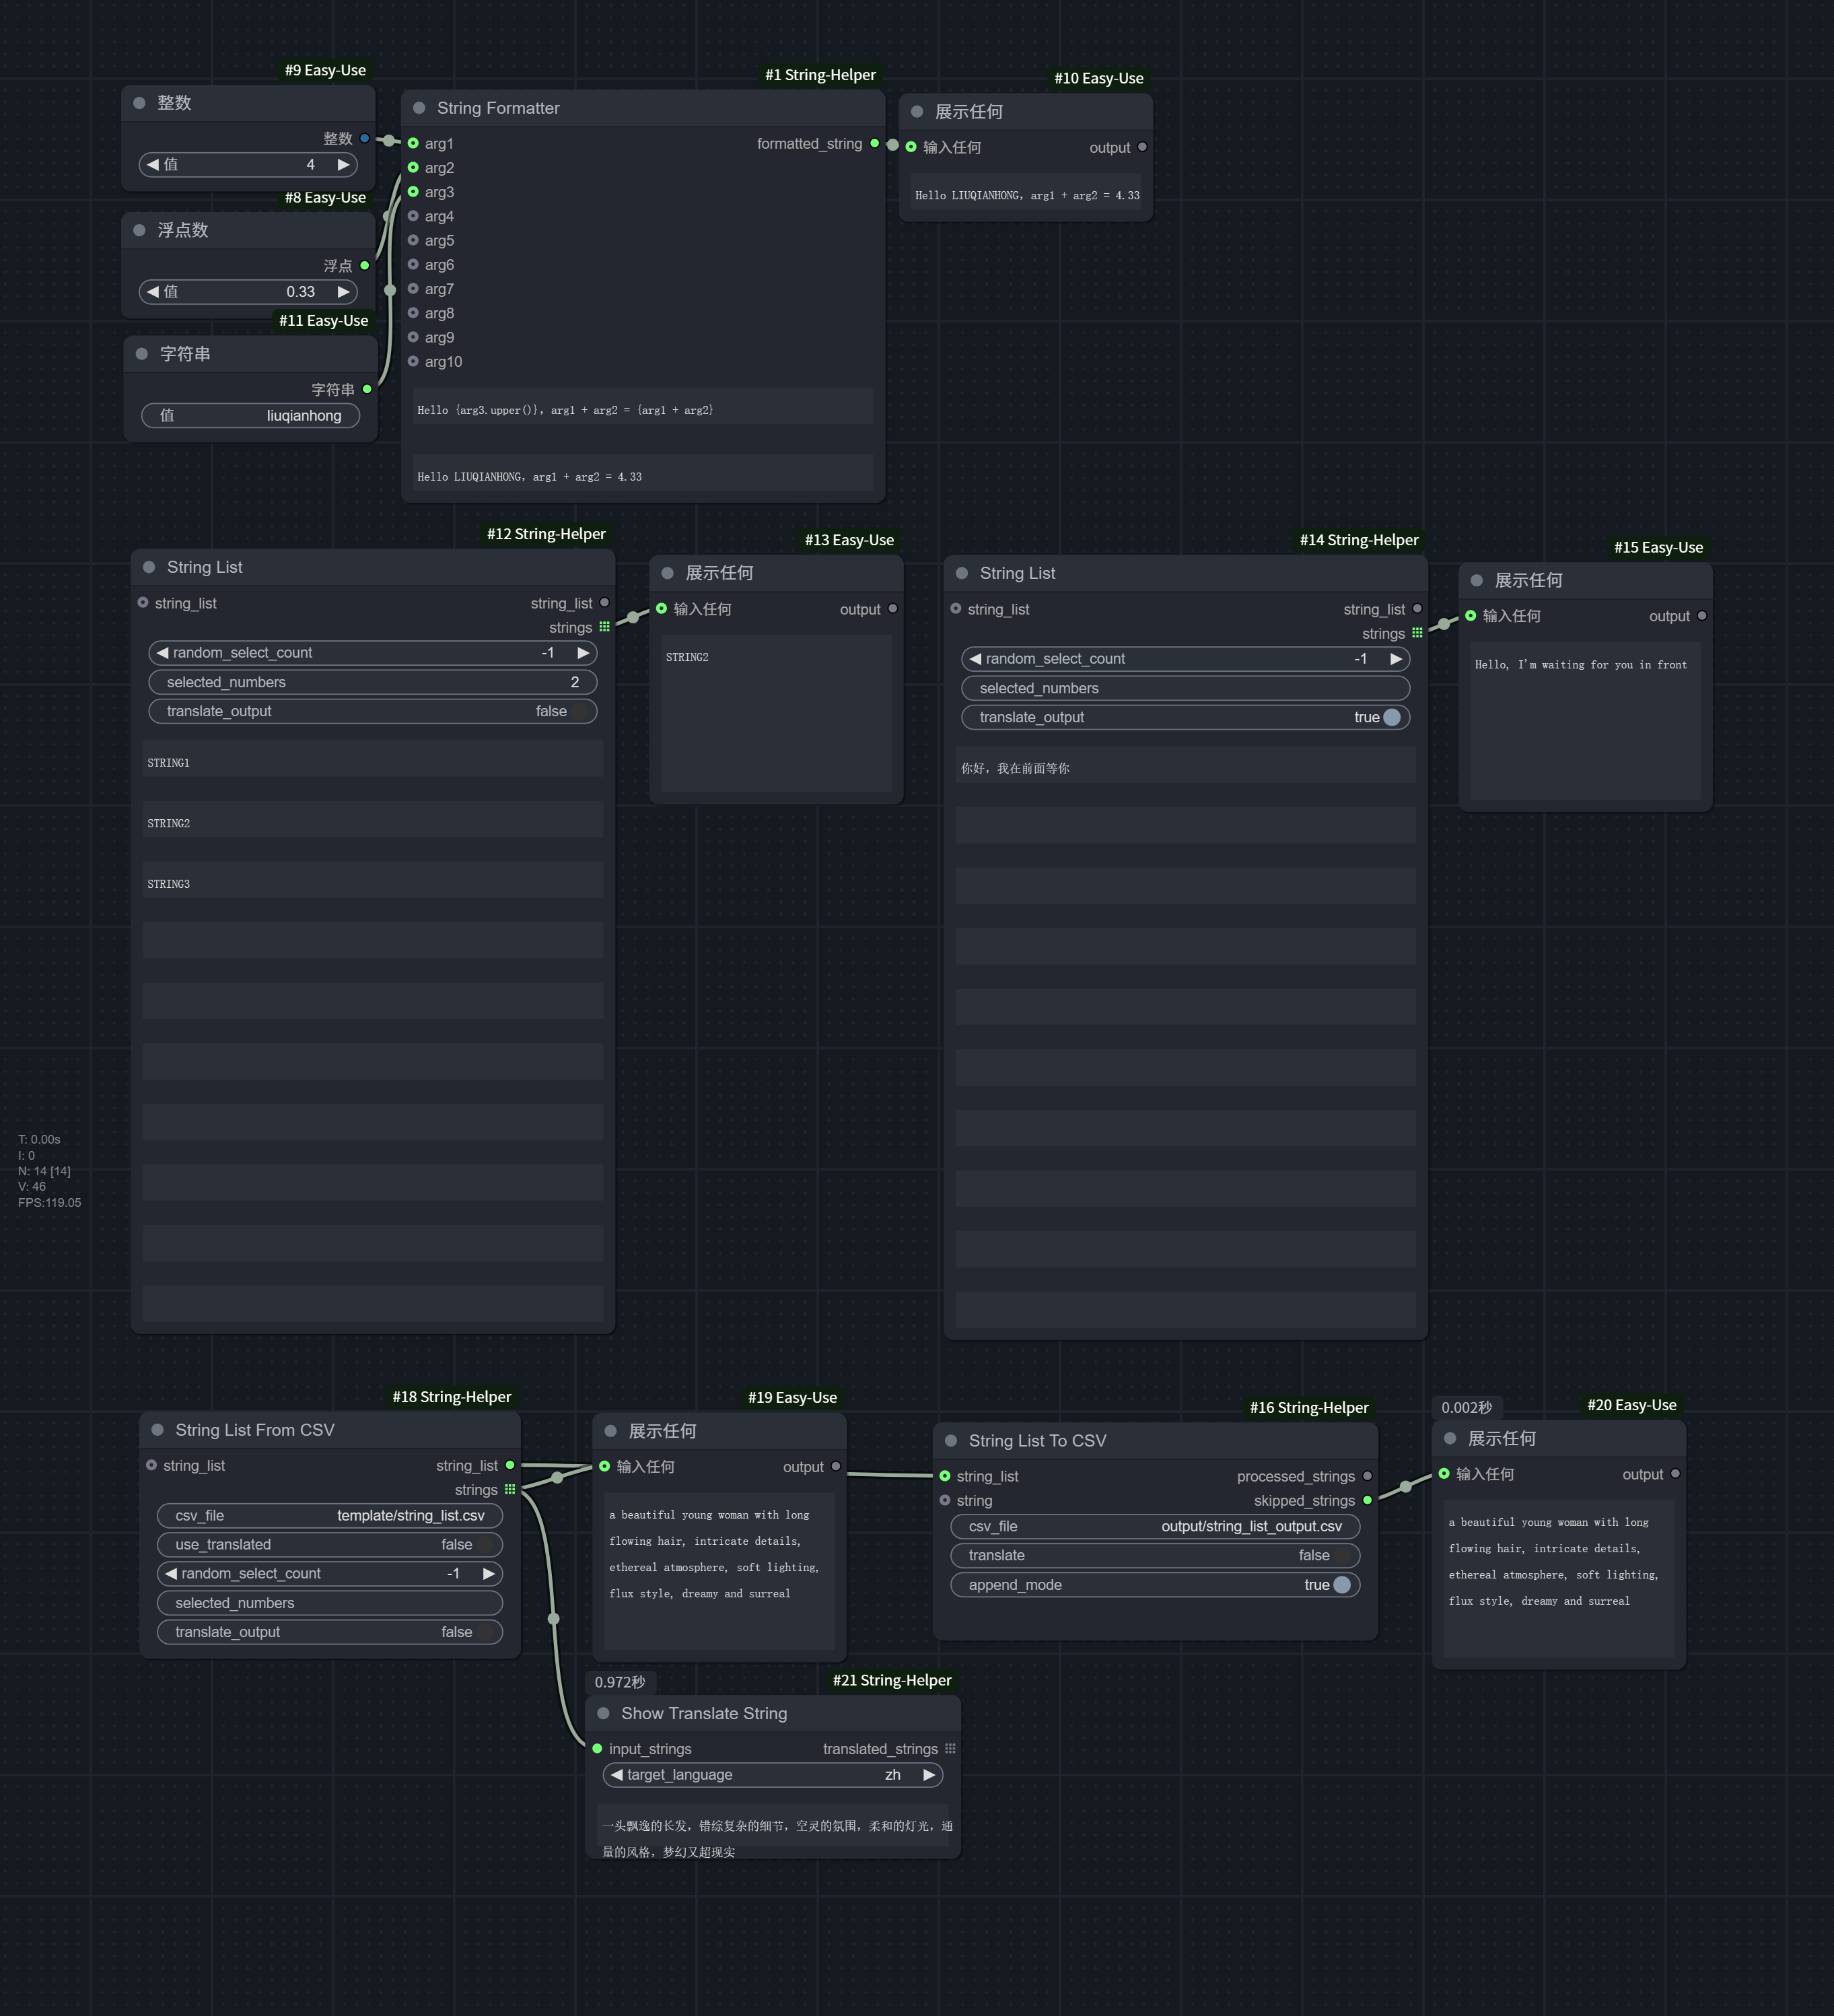Decrease the 浮点数 value with left arrow
Screen dimensions: 1834x2016
pos(153,292)
